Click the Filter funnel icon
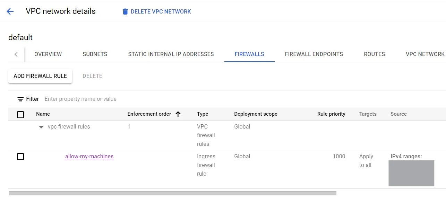The height and width of the screenshot is (203, 446). pos(20,99)
